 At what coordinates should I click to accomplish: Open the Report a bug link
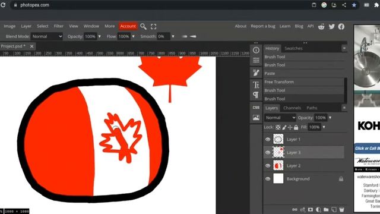(262, 26)
